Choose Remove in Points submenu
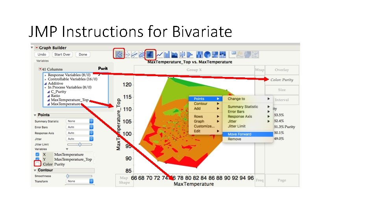The width and height of the screenshot is (378, 212). tap(248, 139)
